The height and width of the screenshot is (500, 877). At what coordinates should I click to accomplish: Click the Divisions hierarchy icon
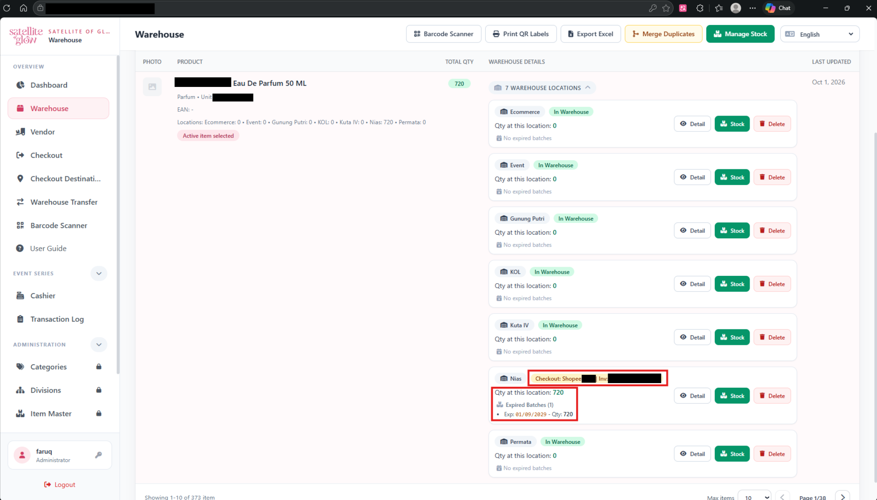point(20,390)
